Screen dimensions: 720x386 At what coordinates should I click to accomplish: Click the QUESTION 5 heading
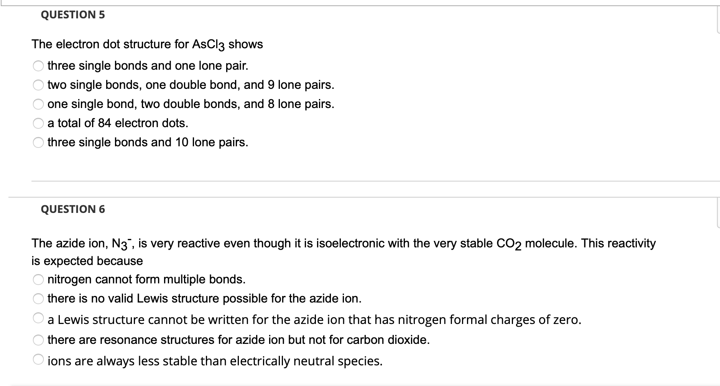[73, 15]
